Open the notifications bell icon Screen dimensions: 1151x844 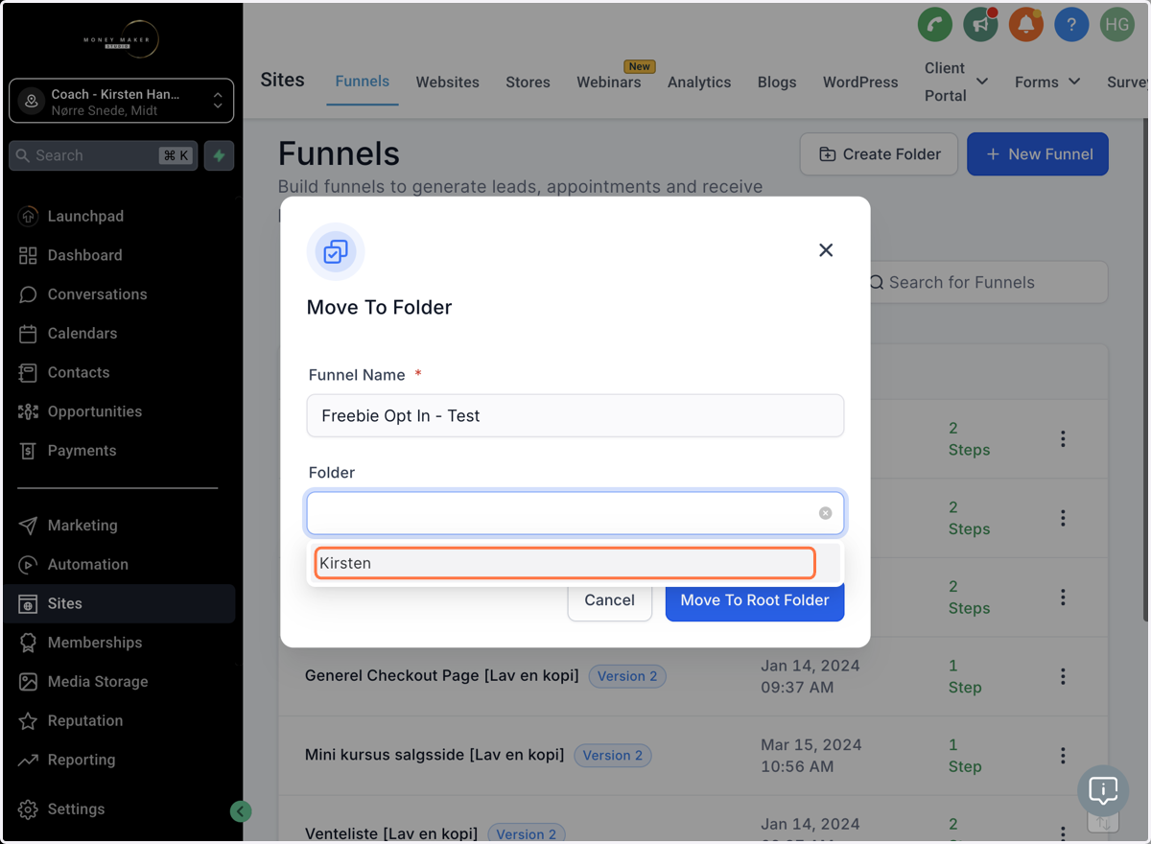point(1025,25)
